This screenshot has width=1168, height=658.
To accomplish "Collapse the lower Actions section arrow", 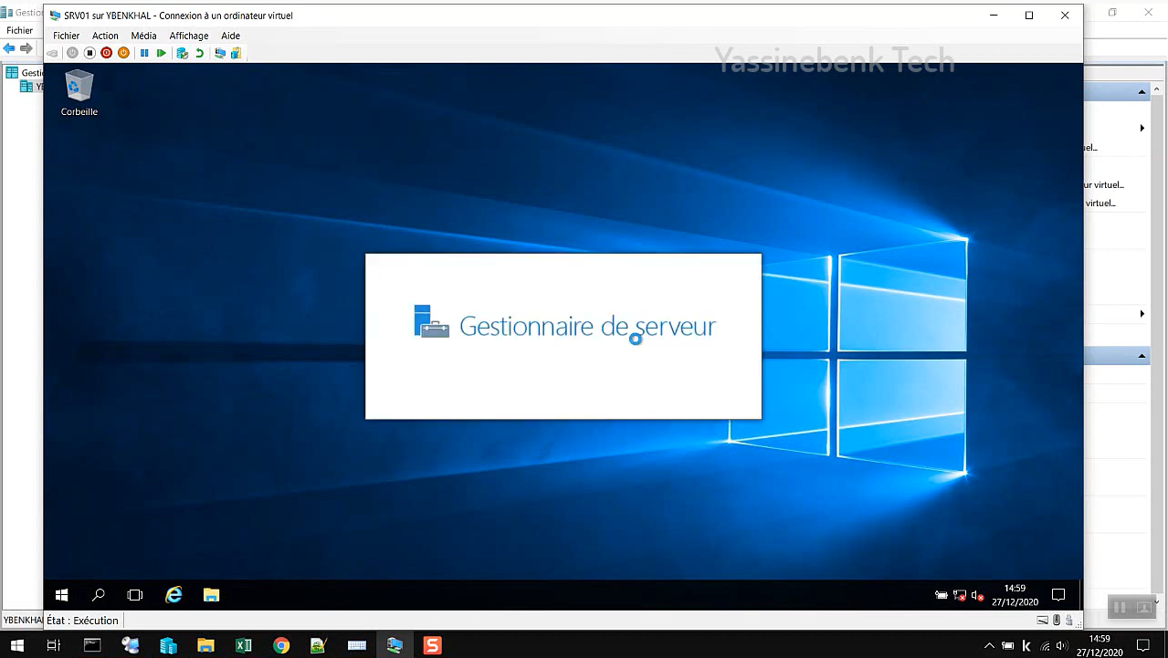I will click(1142, 356).
